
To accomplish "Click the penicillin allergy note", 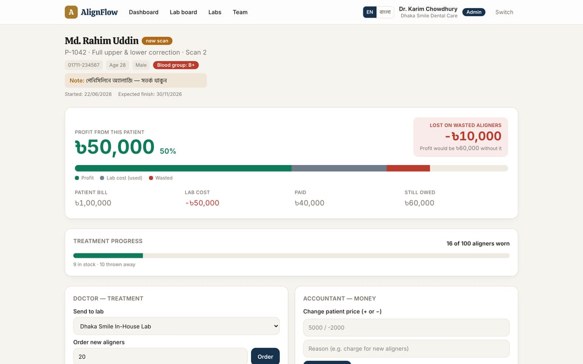I will (x=135, y=80).
